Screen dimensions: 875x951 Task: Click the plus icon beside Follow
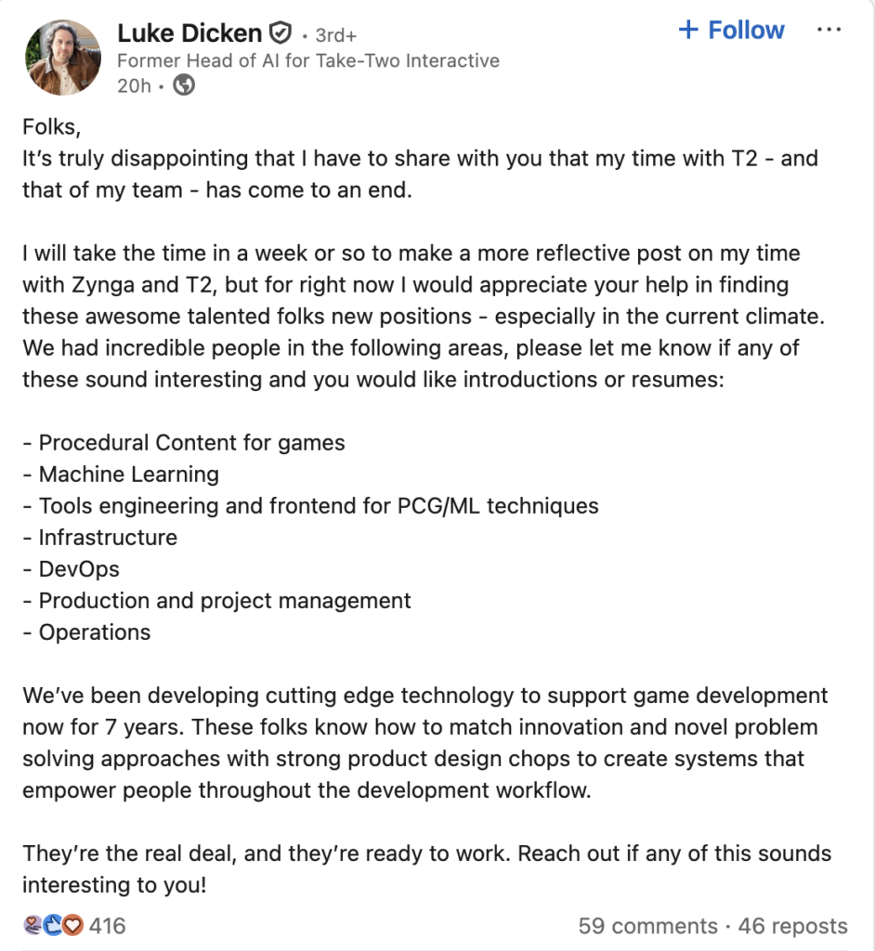[686, 29]
